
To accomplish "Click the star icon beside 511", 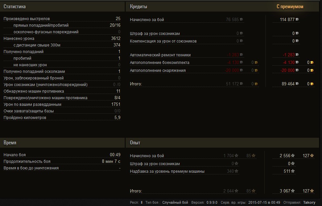I will [293, 171].
